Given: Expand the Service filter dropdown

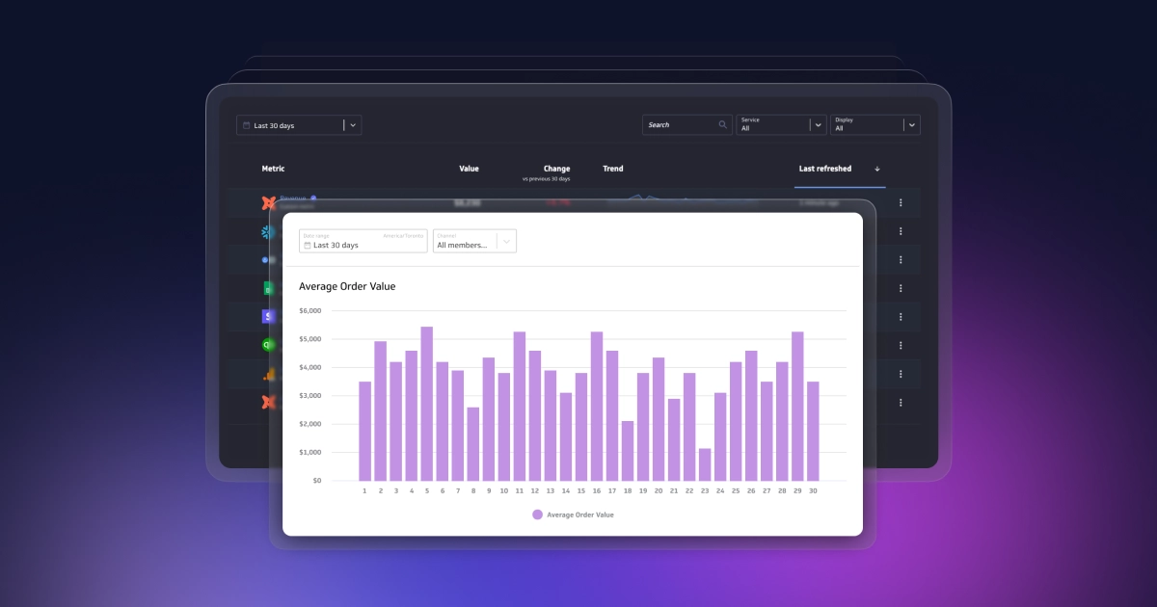Looking at the screenshot, I should [x=818, y=124].
